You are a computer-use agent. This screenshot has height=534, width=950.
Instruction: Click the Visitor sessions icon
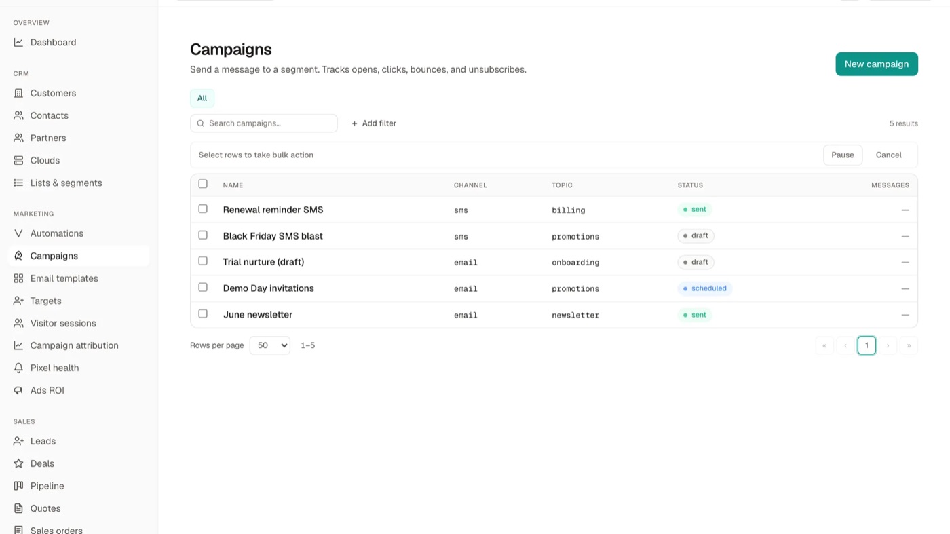[18, 323]
